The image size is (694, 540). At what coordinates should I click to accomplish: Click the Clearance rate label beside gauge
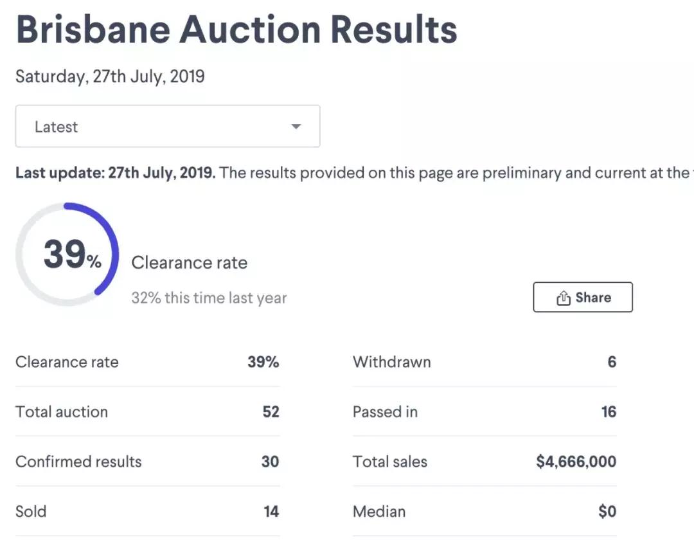point(190,262)
